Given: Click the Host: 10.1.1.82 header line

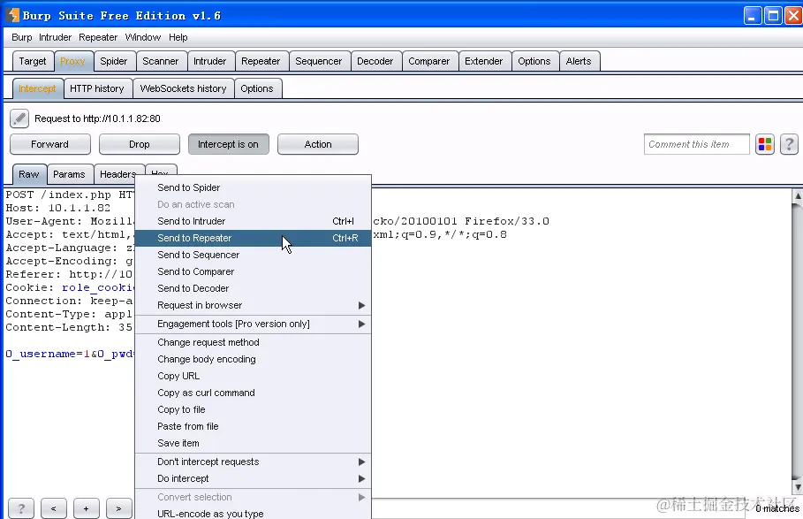Looking at the screenshot, I should (58, 208).
